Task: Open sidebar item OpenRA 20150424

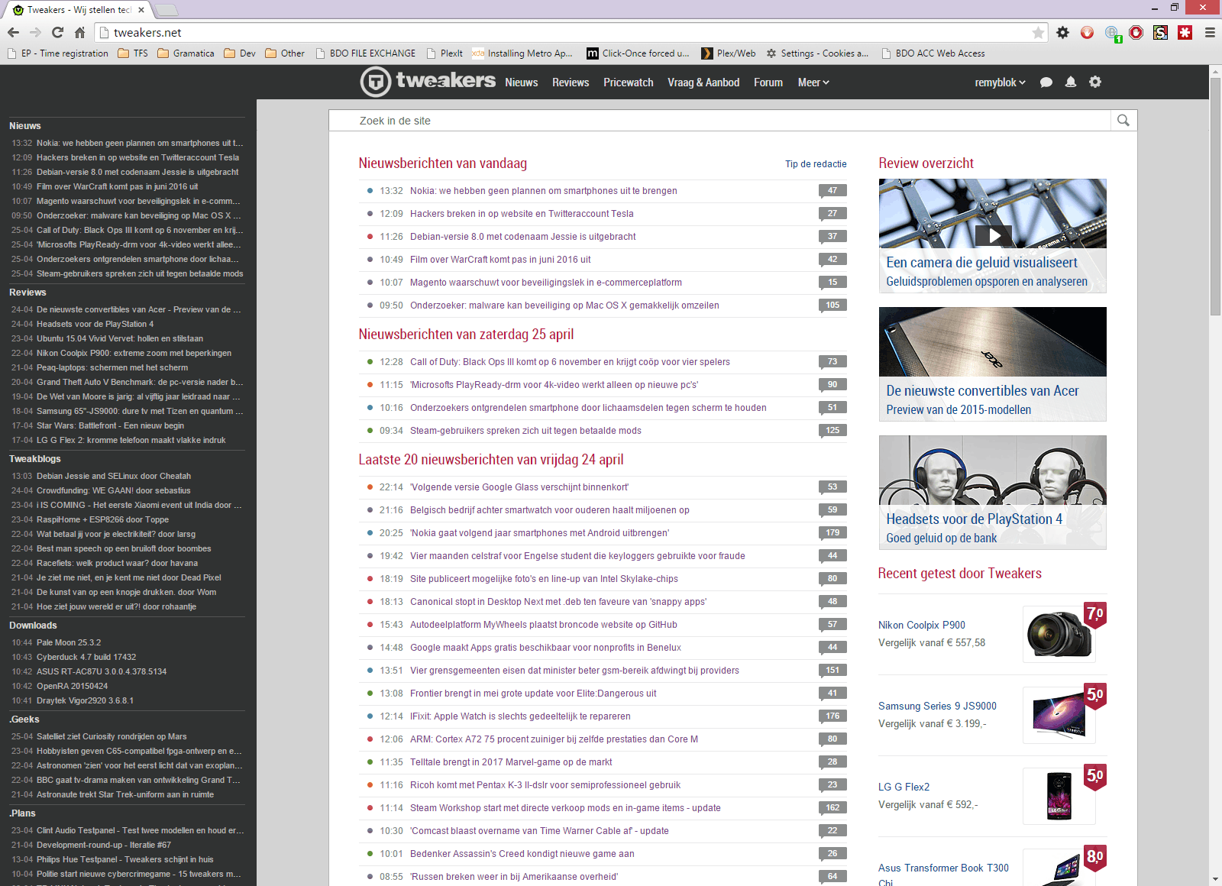Action: coord(72,686)
